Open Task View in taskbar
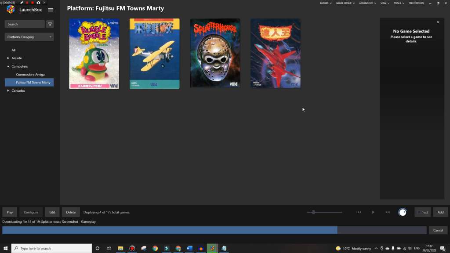 (109, 249)
